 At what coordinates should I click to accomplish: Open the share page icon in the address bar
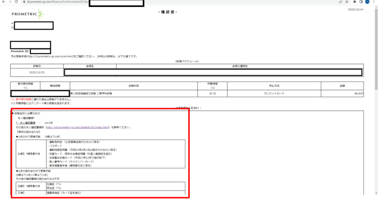pos(341,2)
